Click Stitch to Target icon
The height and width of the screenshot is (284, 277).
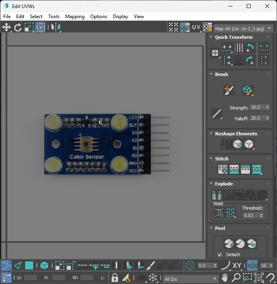click(223, 169)
